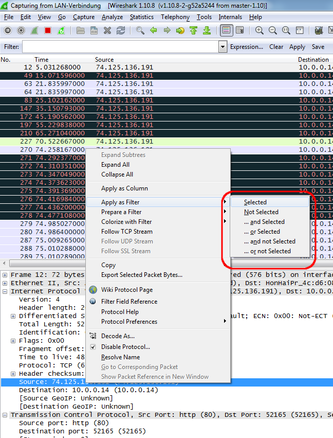Click the zoom in toolbar icon

tap(260, 30)
